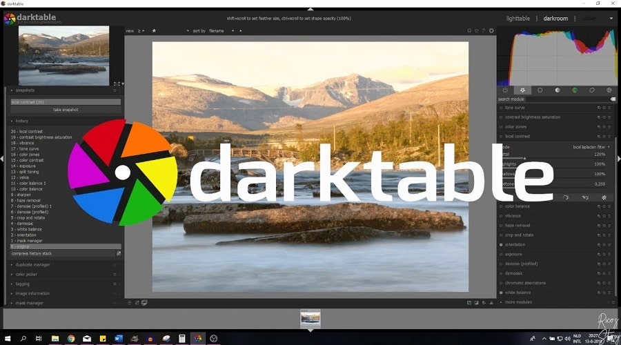
Task: Toggle the vibrance module
Action: pos(501,216)
